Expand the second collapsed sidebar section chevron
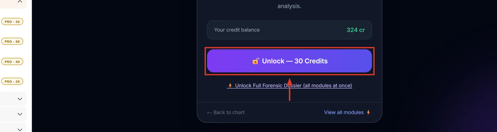The height and width of the screenshot is (132, 497). [20, 114]
